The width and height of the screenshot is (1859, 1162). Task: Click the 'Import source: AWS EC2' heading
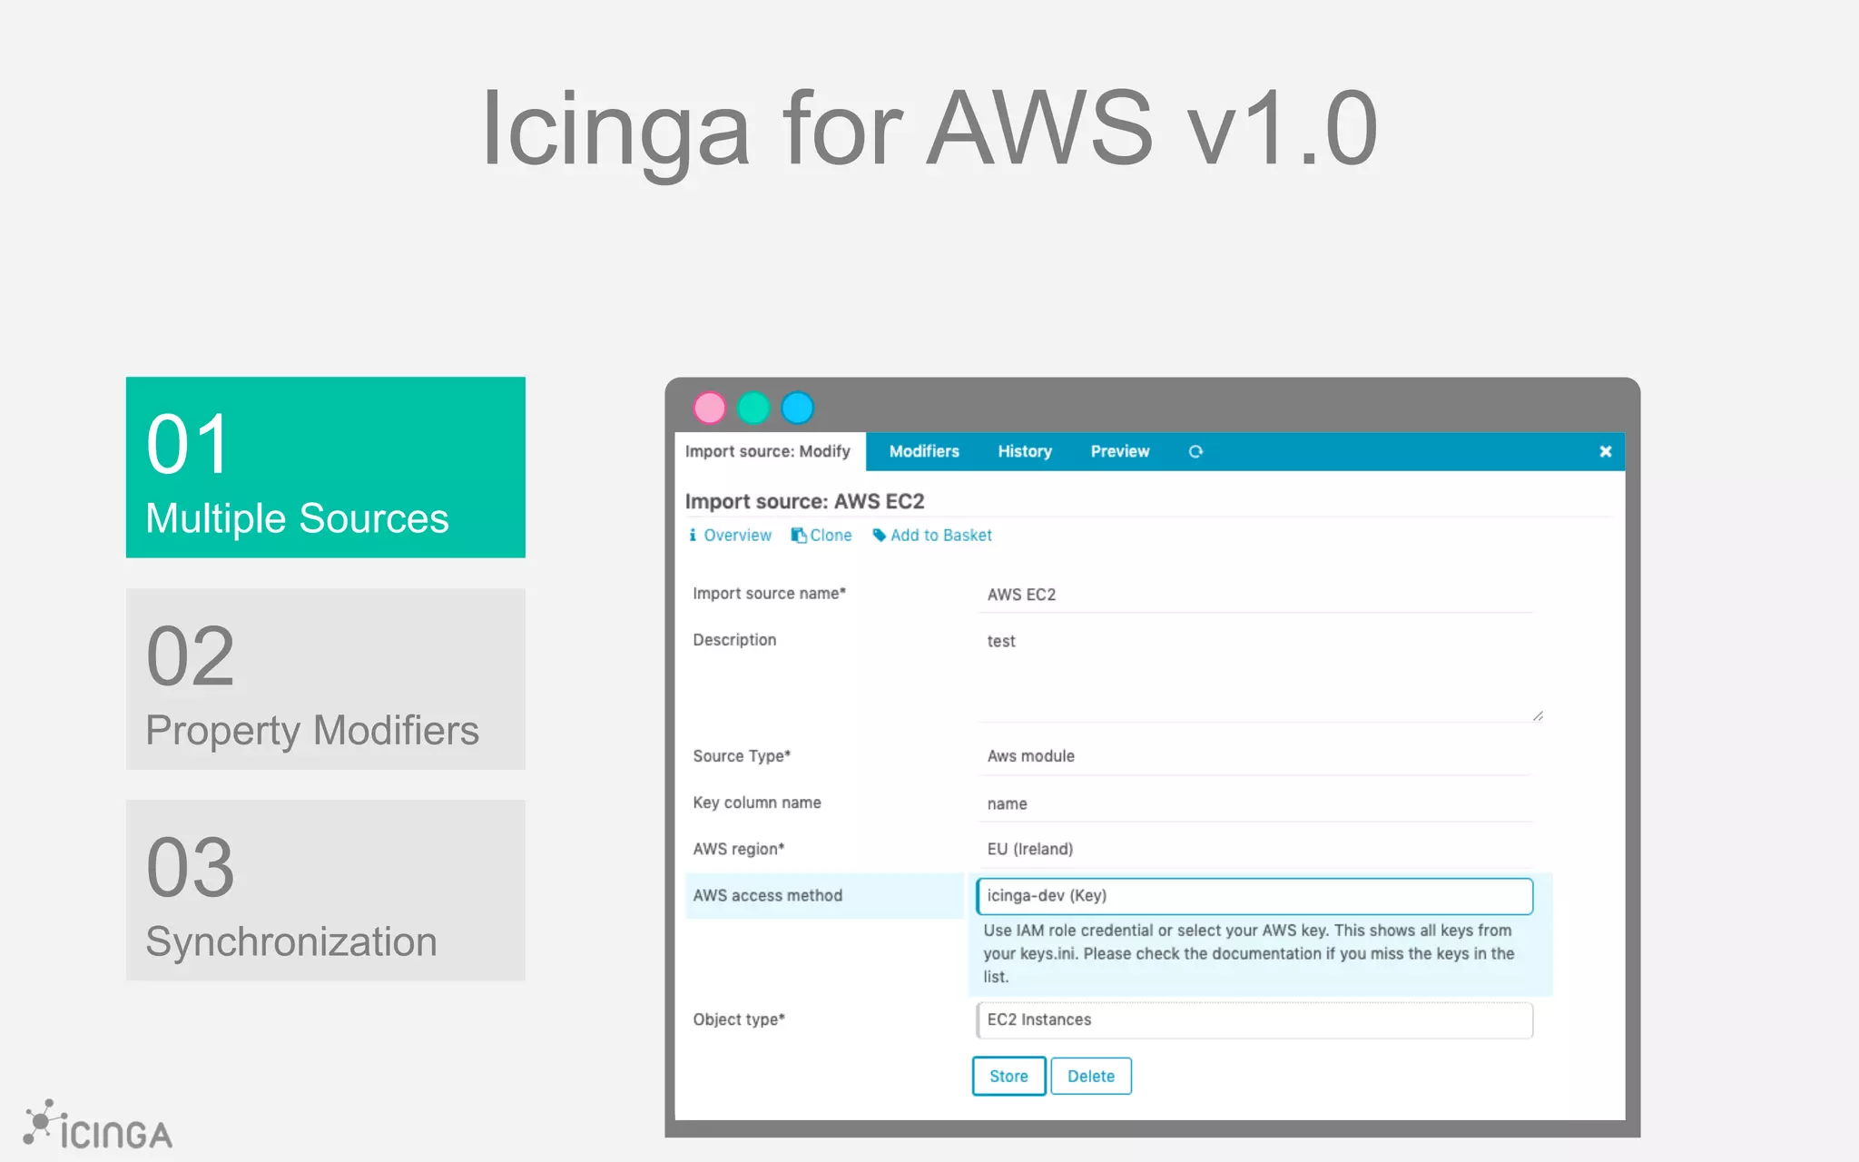point(804,501)
